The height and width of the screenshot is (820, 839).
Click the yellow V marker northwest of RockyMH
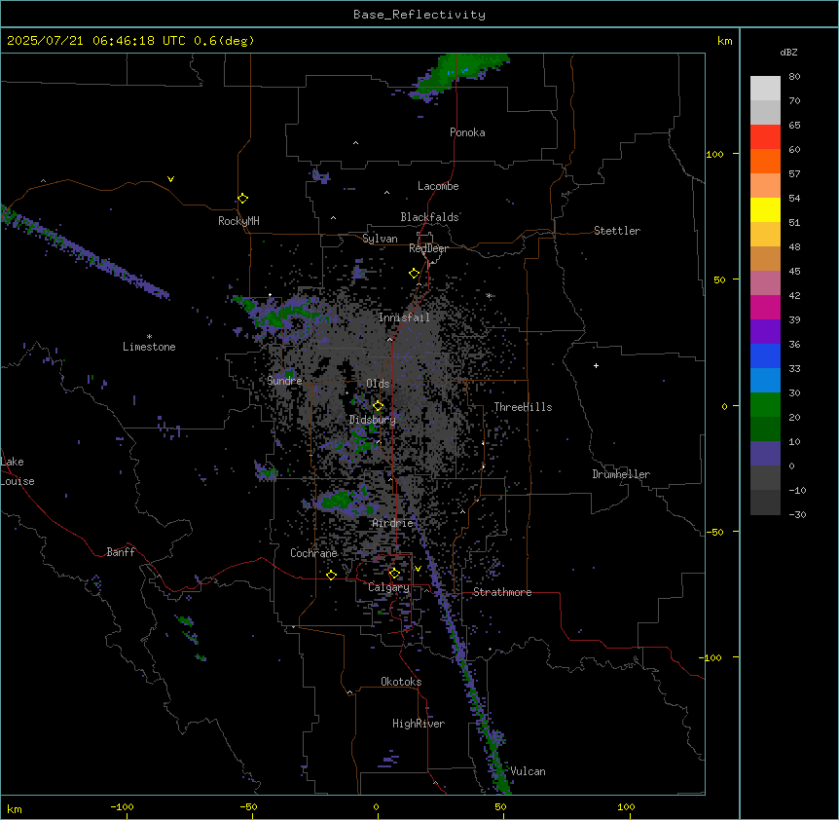tap(170, 179)
